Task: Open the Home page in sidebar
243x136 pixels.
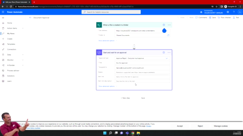Action: (9, 23)
